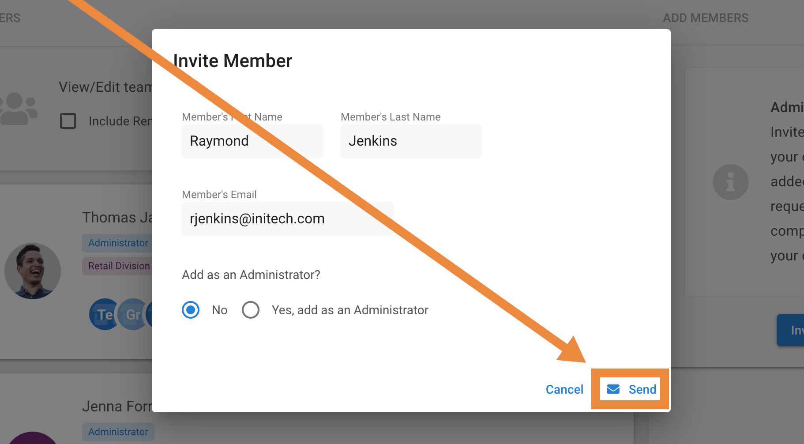Click the Retail Division tag
This screenshot has height=444, width=804.
click(x=118, y=266)
